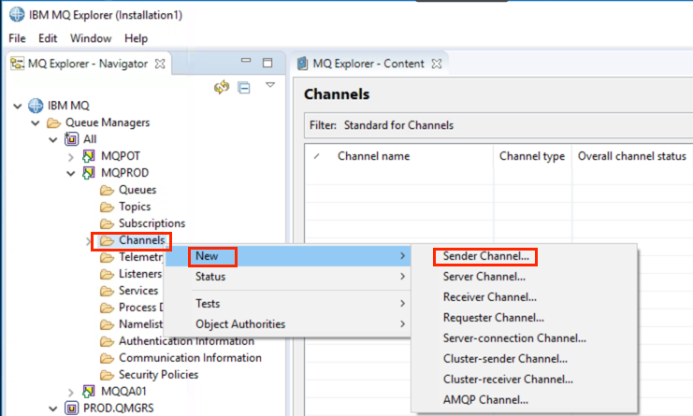Expand the MQQA01 queue manager
The width and height of the screenshot is (693, 416).
tap(71, 392)
